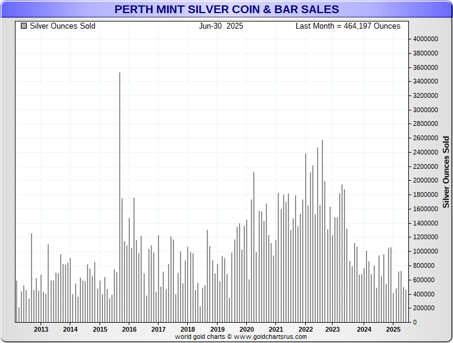Image resolution: width=453 pixels, height=343 pixels.
Task: Click the 2016 x-axis year label
Action: coord(129,329)
